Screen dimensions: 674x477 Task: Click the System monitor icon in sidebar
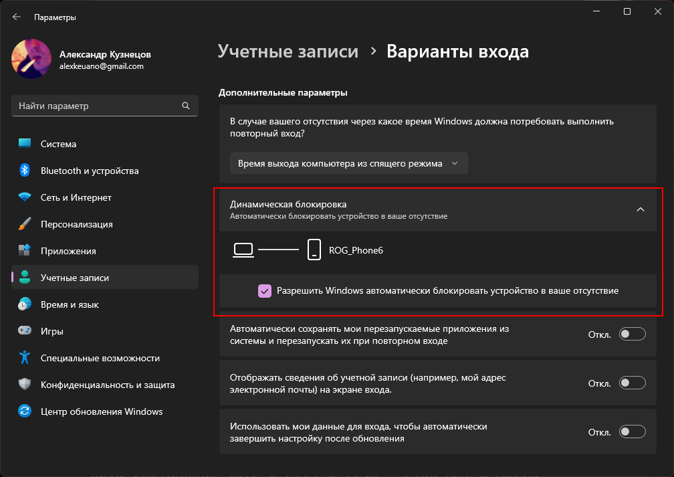[25, 144]
